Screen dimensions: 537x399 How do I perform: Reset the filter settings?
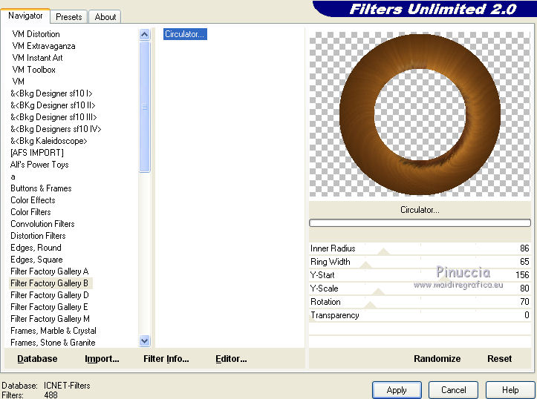coord(499,359)
